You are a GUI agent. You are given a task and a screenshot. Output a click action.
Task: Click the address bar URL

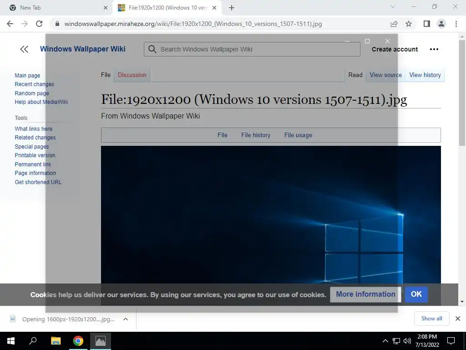point(193,24)
